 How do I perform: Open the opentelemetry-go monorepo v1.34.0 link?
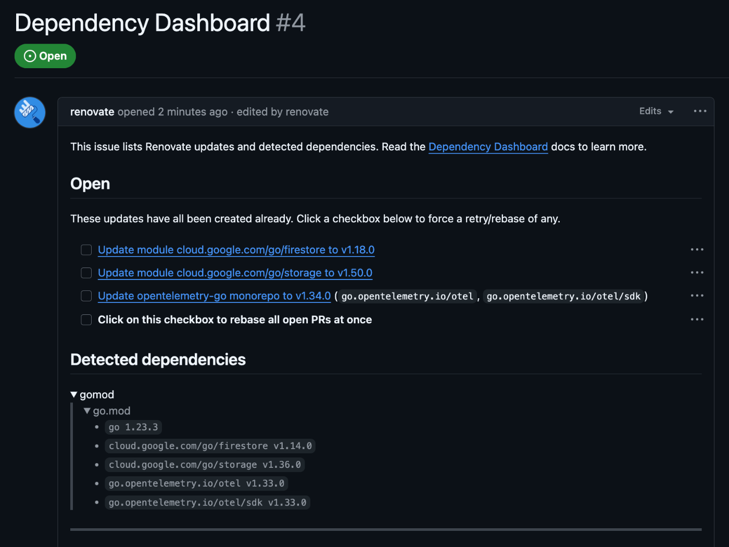coord(214,296)
